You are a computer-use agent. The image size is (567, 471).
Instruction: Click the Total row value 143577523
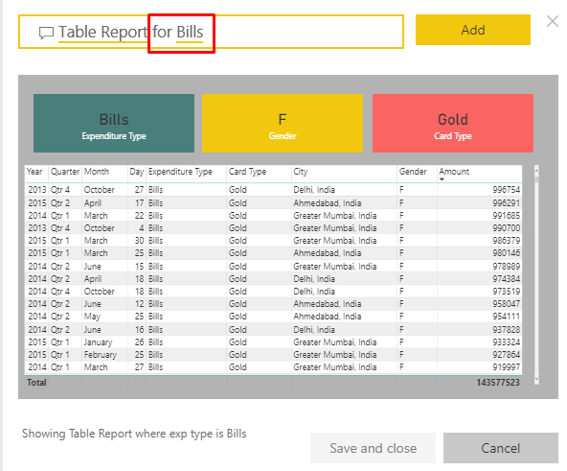point(498,382)
